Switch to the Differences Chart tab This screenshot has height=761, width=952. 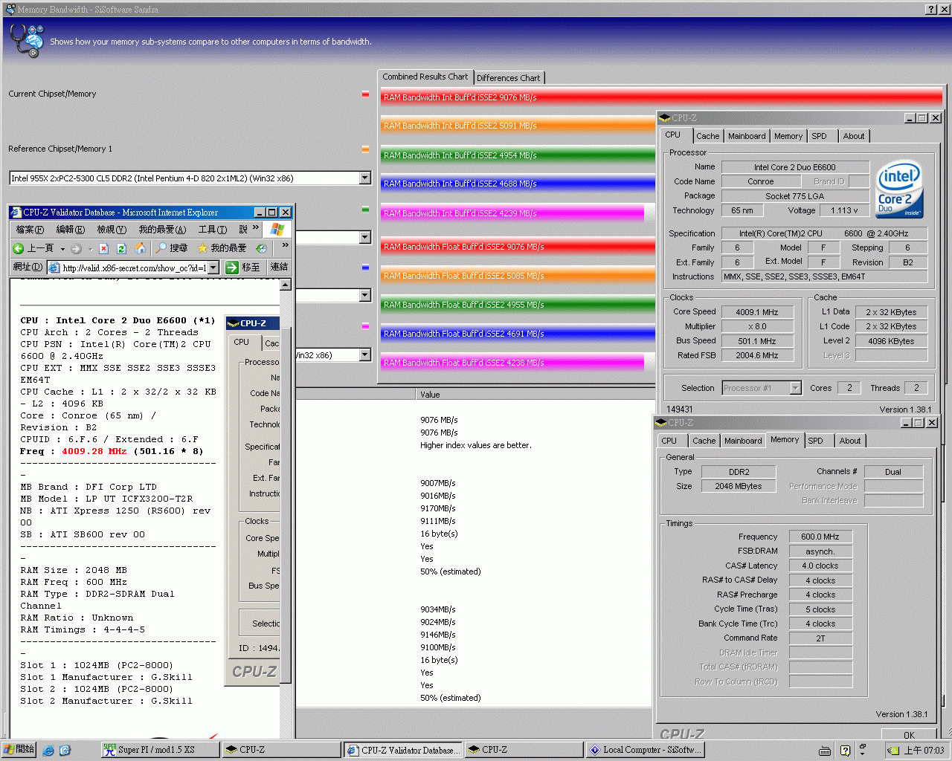click(x=509, y=77)
